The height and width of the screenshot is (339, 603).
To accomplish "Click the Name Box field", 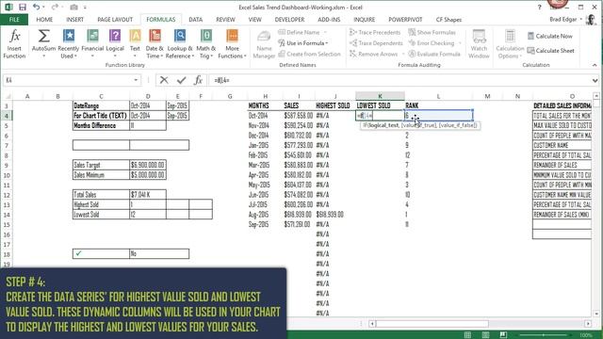I will 68,80.
